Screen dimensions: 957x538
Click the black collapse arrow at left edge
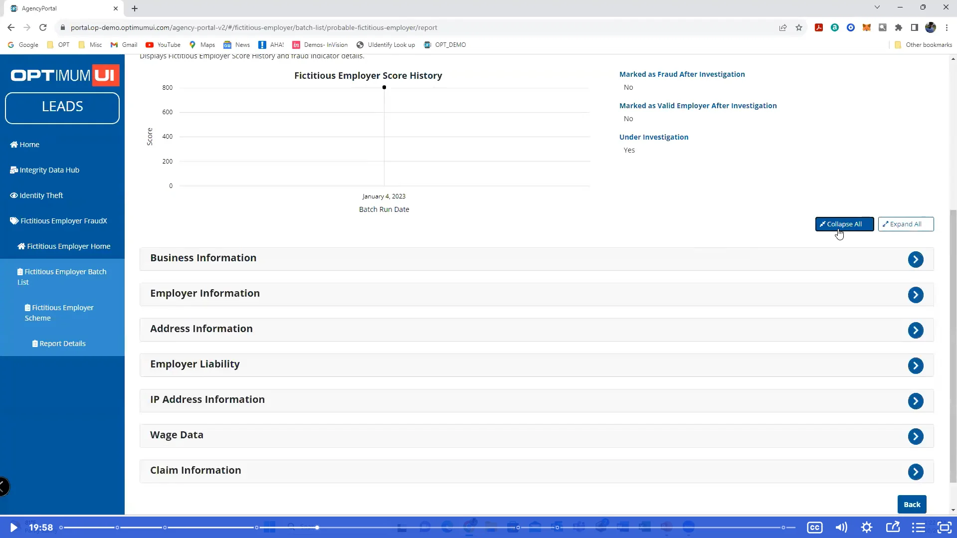click(3, 487)
